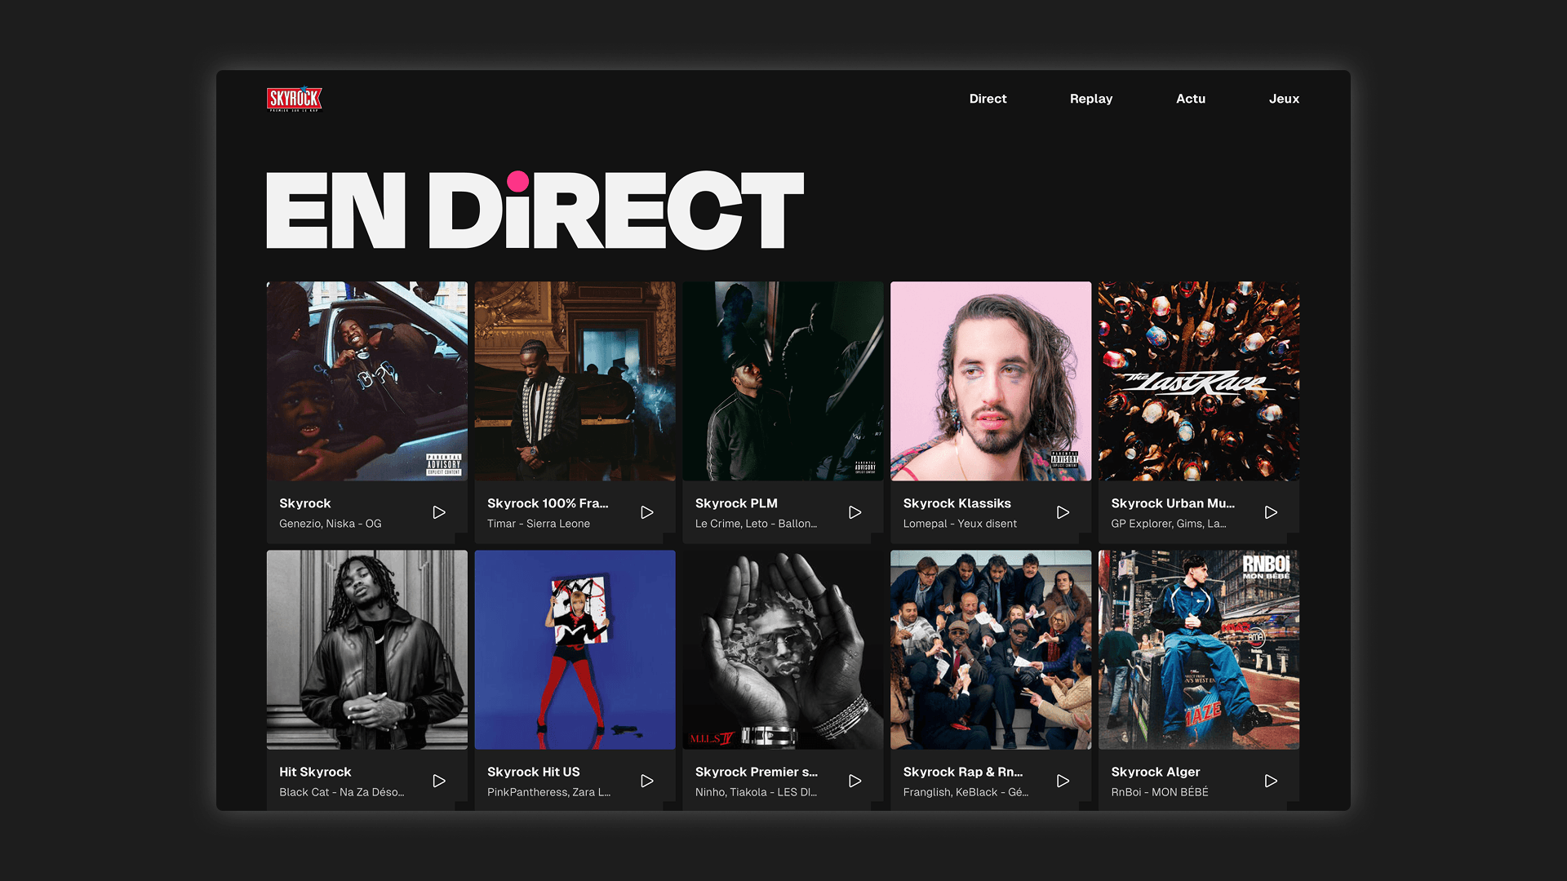The image size is (1567, 881).
Task: Open the Black Cat black-and-white cover
Action: 367,649
